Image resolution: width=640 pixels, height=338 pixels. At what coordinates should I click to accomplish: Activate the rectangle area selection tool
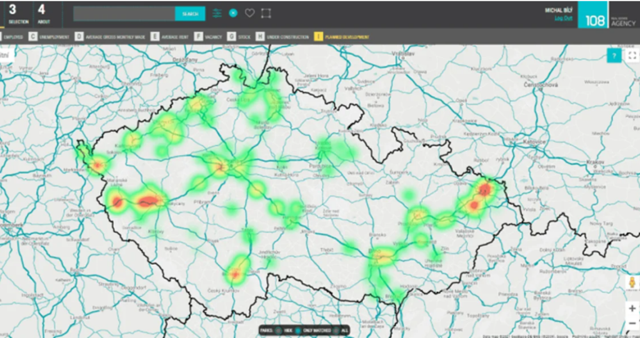point(266,13)
